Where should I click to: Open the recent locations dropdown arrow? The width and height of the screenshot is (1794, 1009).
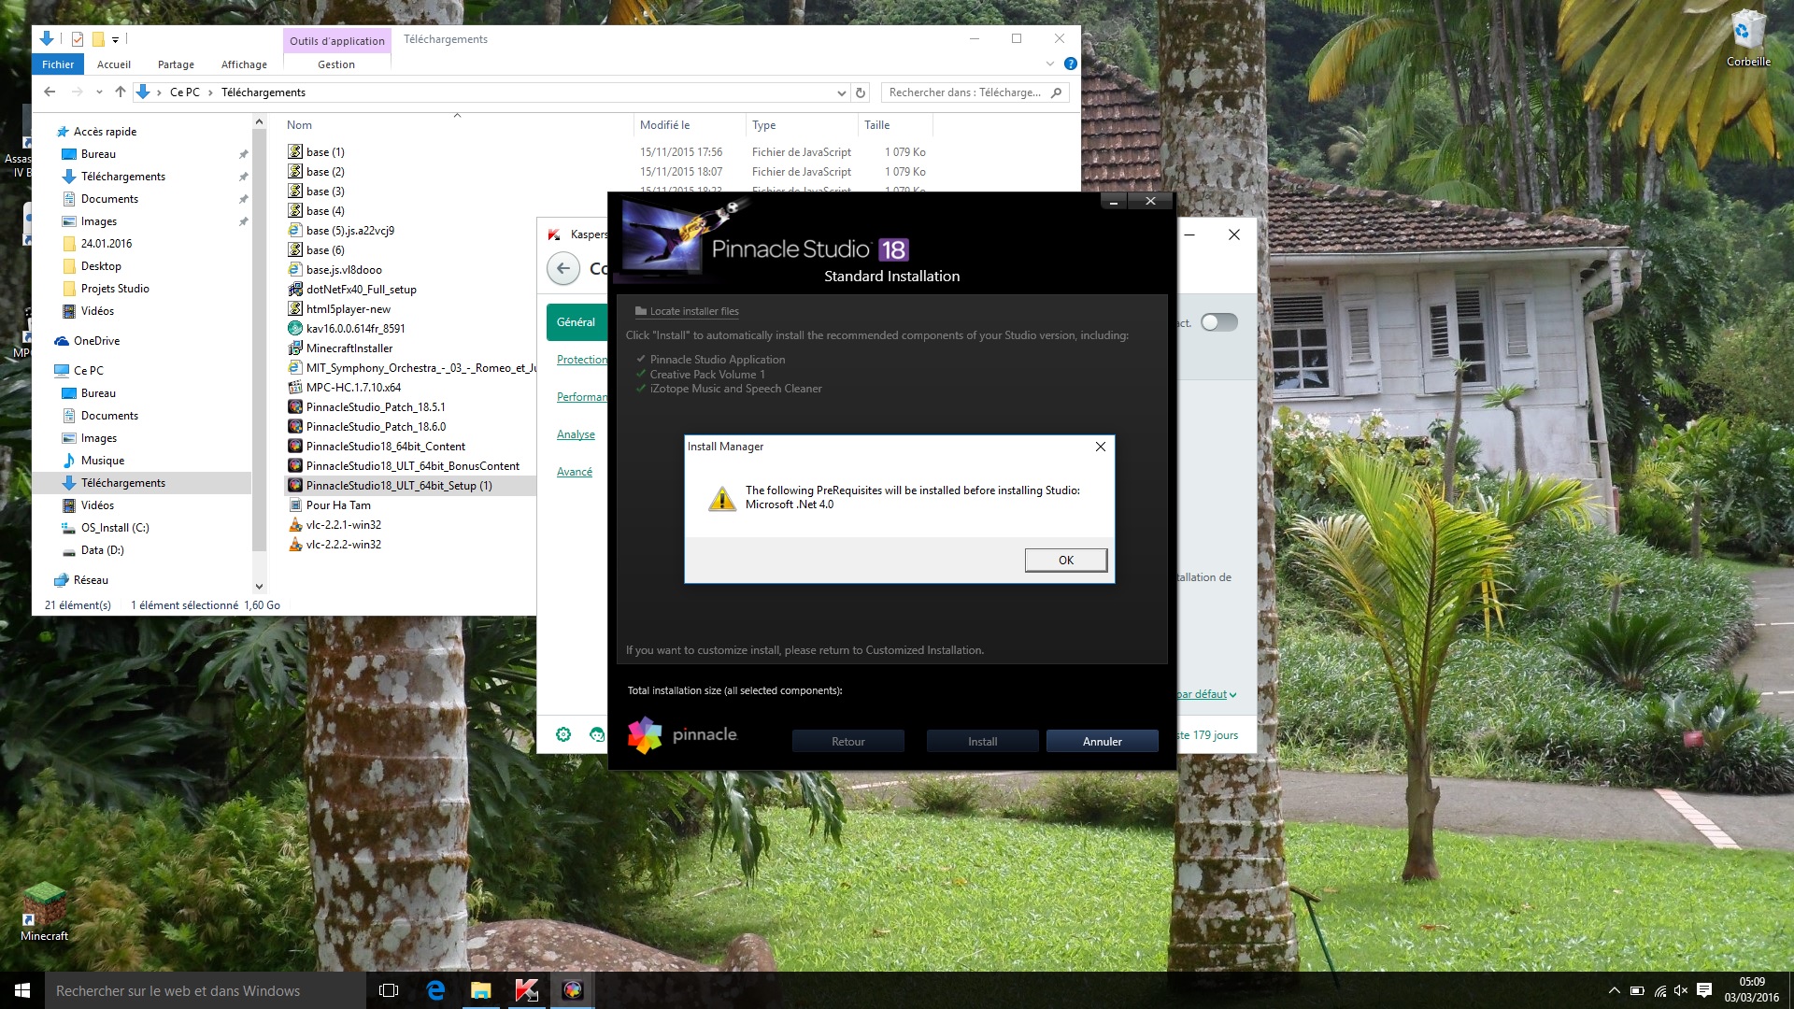point(99,92)
